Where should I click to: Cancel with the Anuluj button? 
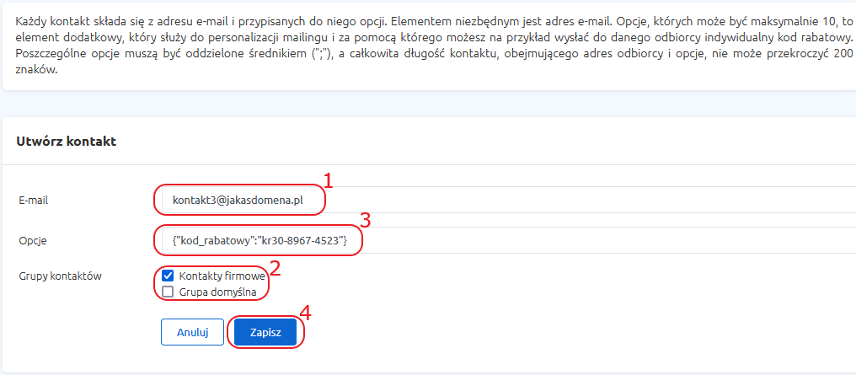click(193, 332)
